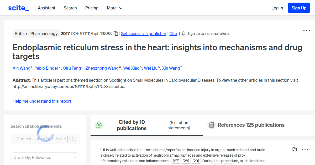Click the blue Sign Up button

coord(299,8)
